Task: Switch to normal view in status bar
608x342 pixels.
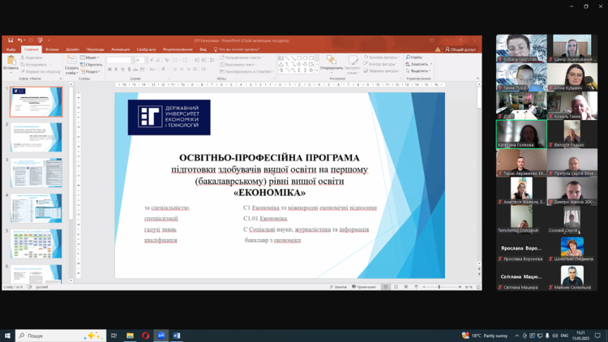Action: 387,287
